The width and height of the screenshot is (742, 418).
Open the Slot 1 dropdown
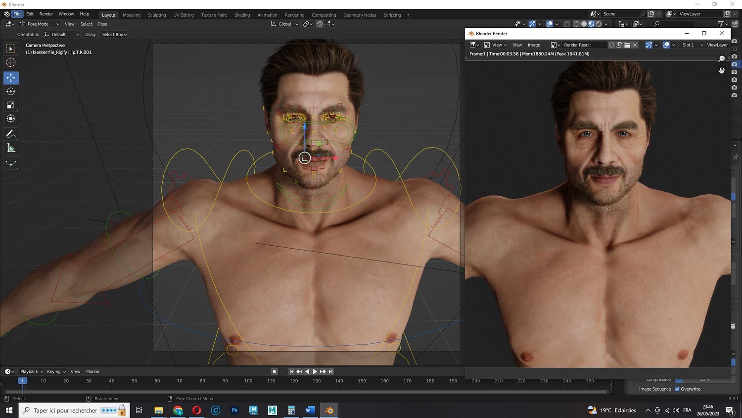[692, 45]
